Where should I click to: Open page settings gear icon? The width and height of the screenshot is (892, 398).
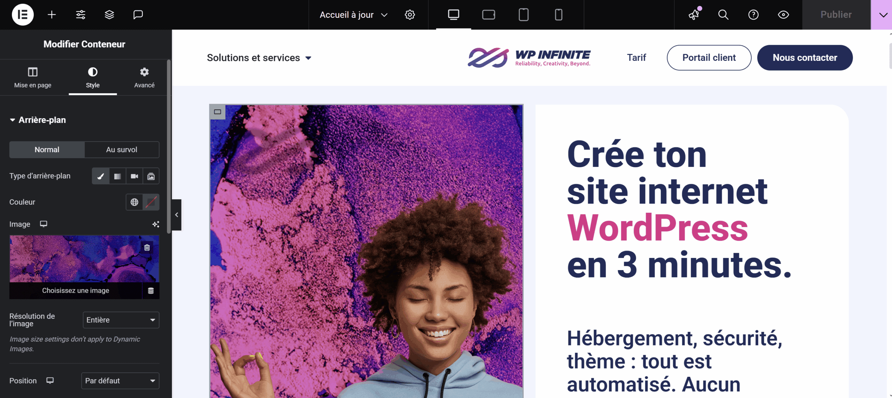pyautogui.click(x=410, y=15)
